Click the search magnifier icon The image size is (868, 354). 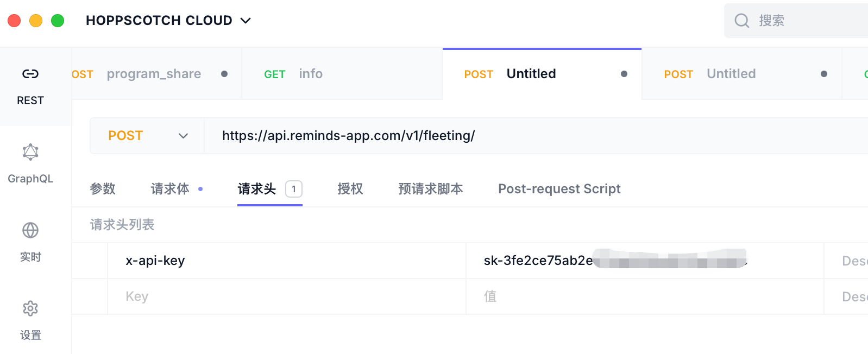tap(741, 21)
